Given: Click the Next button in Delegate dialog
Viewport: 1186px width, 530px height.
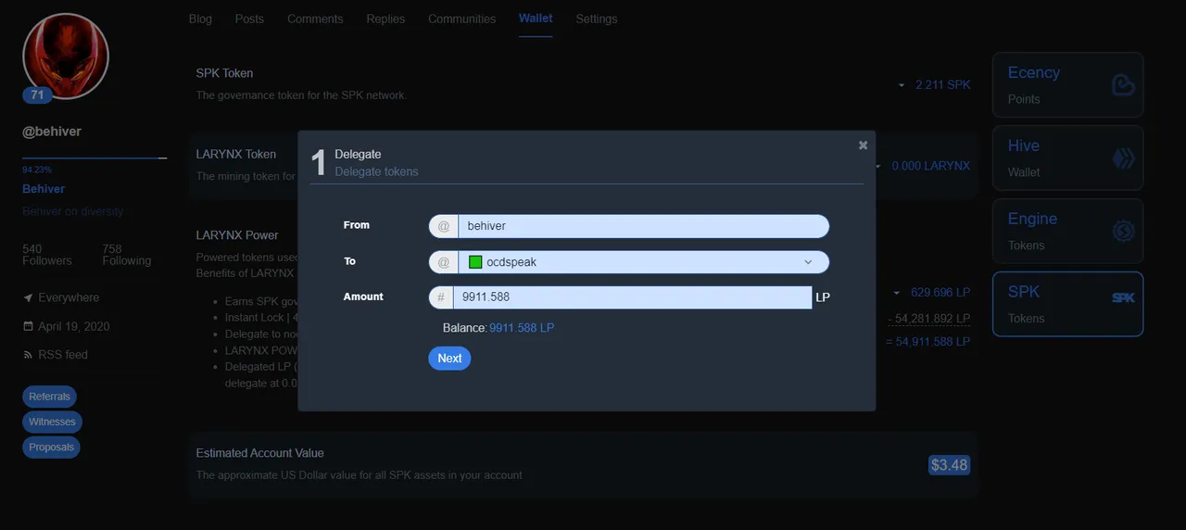Looking at the screenshot, I should click(x=449, y=359).
